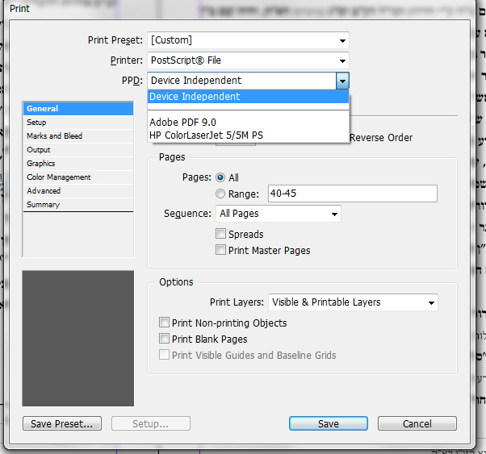The width and height of the screenshot is (486, 454).
Task: Choose the Range radio button
Action: click(x=220, y=194)
